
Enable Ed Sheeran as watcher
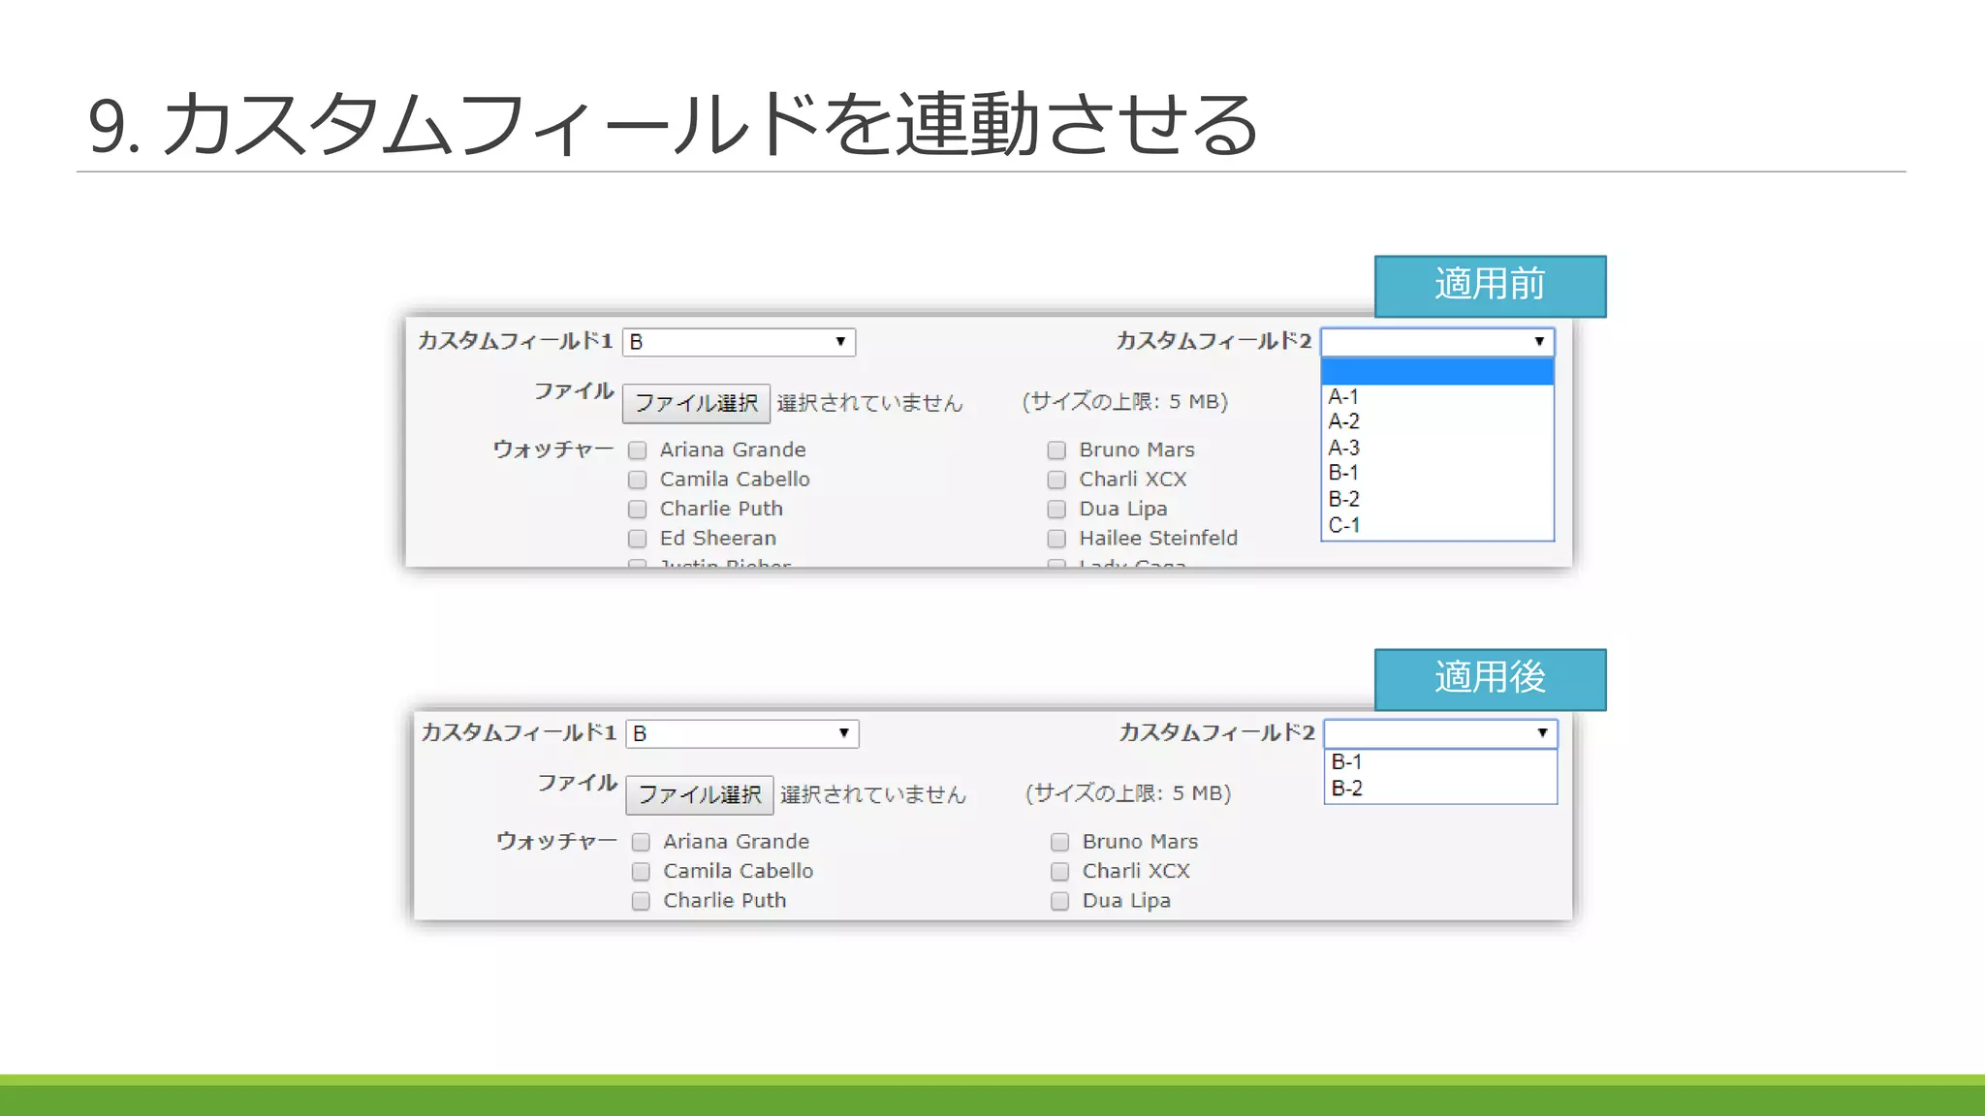pyautogui.click(x=637, y=539)
